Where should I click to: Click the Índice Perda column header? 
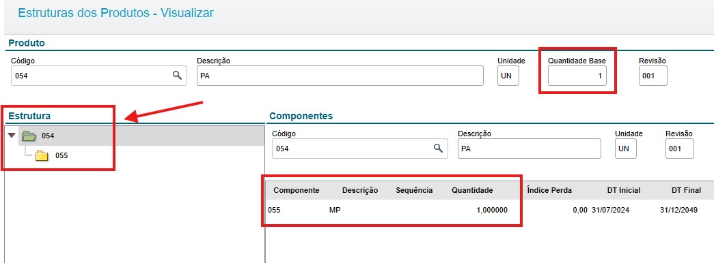pyautogui.click(x=549, y=190)
